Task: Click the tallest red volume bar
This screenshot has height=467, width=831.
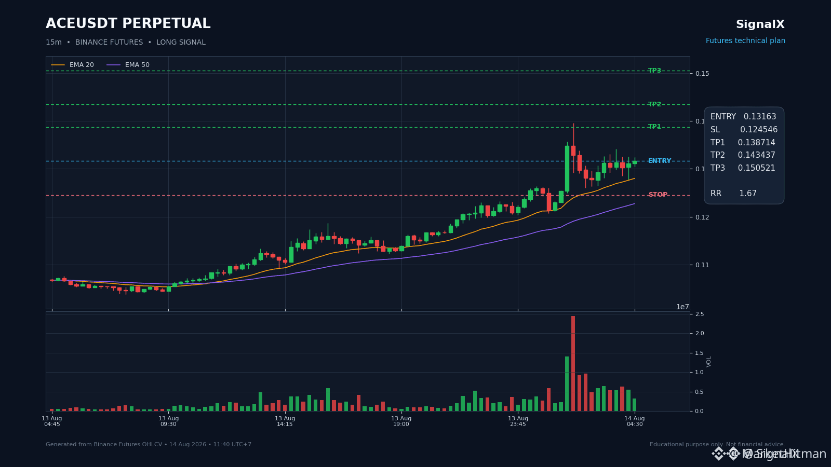Action: (573, 364)
